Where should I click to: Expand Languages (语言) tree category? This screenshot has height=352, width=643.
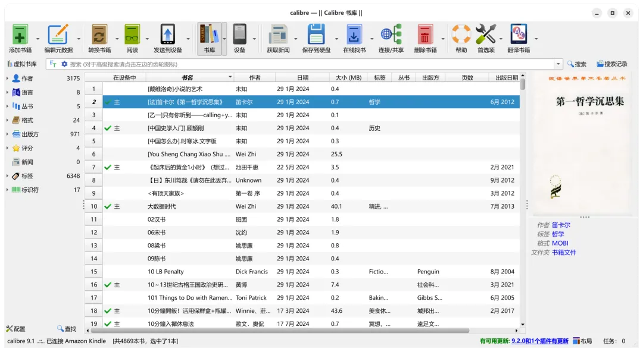(7, 92)
